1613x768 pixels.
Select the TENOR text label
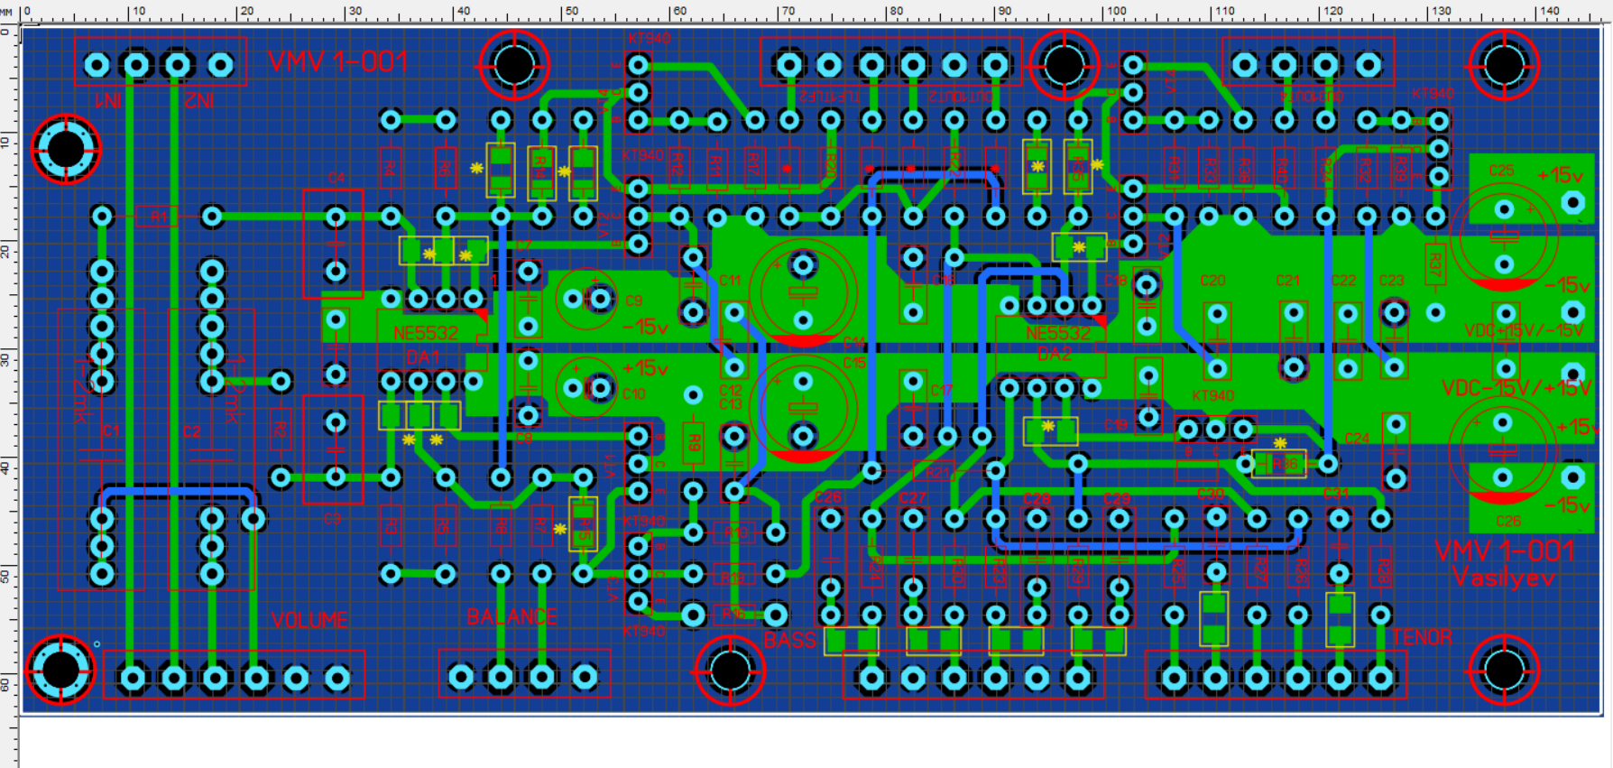(1422, 637)
